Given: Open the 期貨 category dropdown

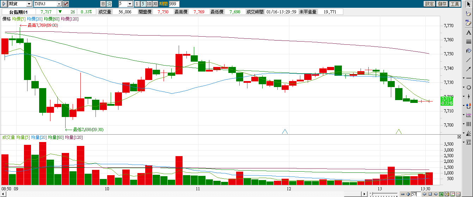Looking at the screenshot, I should pyautogui.click(x=29, y=4).
